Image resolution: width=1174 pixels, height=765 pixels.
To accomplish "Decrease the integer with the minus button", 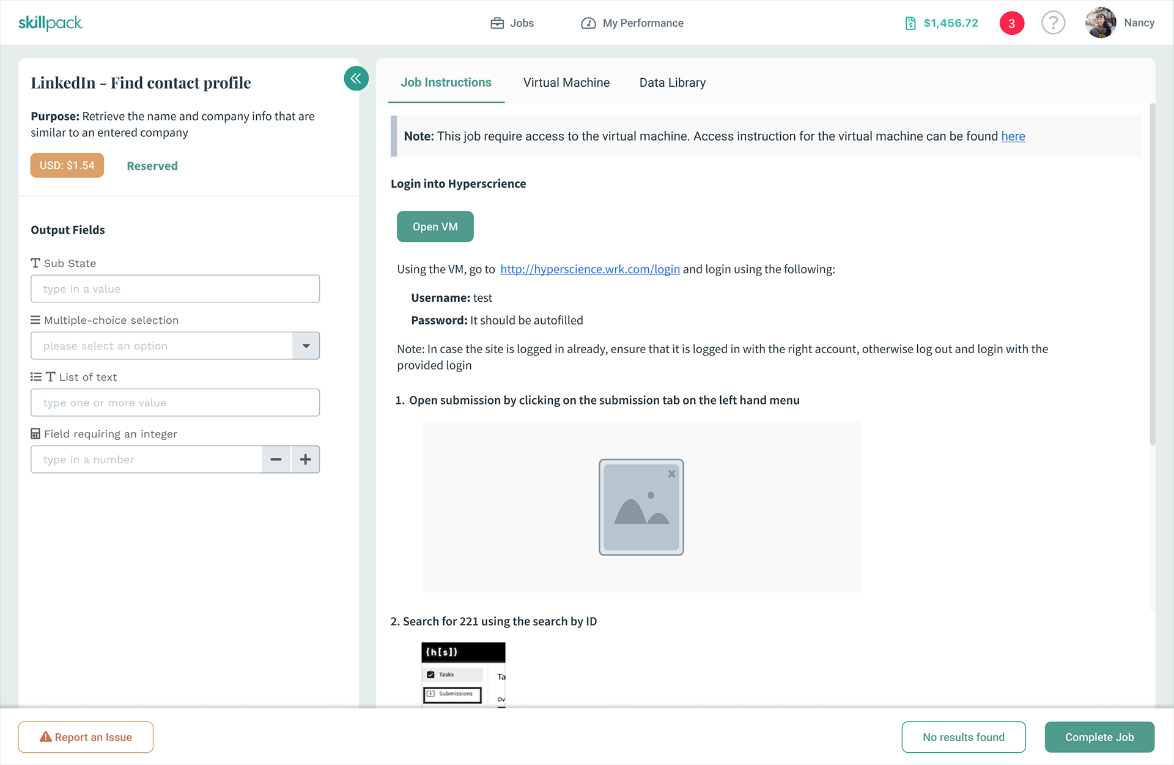I will click(x=276, y=459).
